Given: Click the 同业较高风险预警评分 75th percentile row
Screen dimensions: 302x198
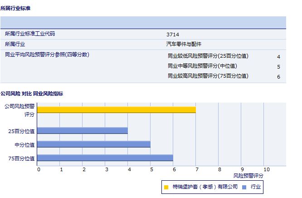Looking at the screenshot, I should point(208,76).
